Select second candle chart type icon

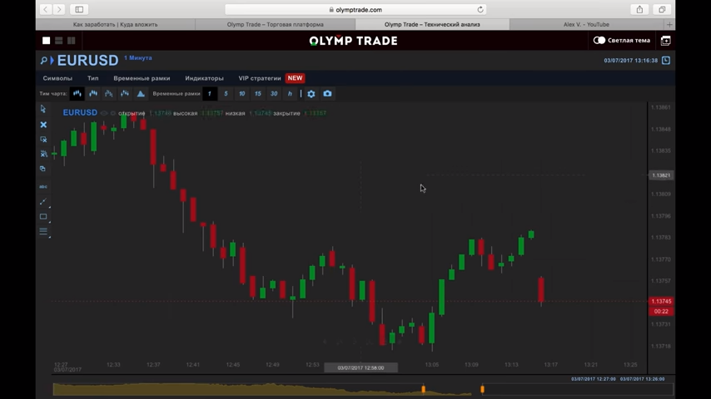click(93, 94)
